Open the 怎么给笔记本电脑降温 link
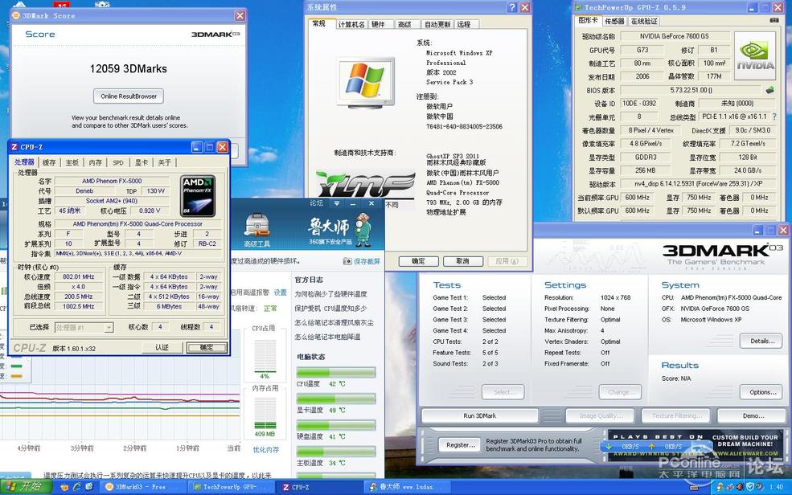 pyautogui.click(x=327, y=337)
